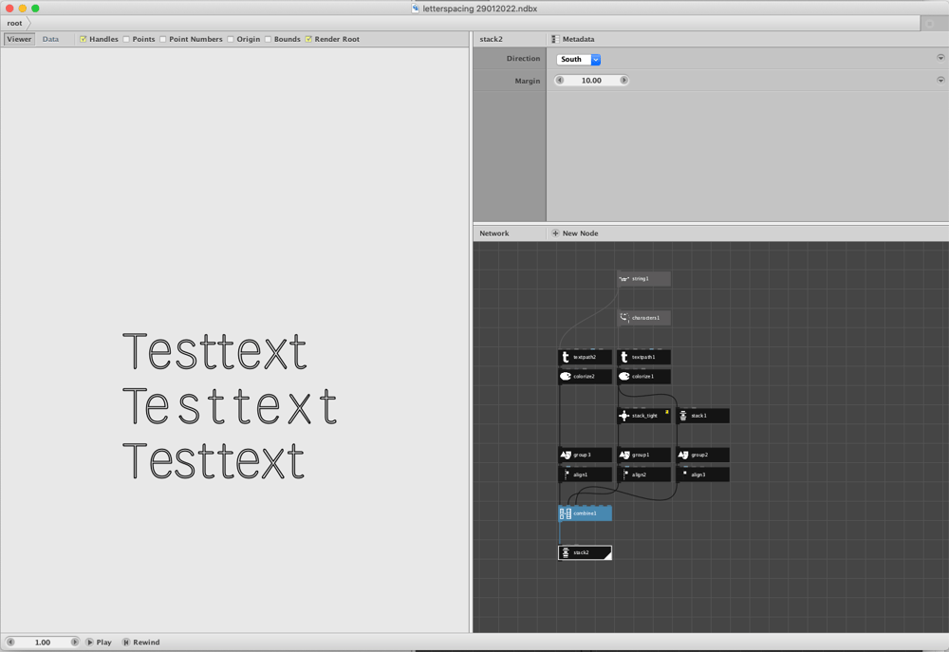Viewport: 949px width, 652px height.
Task: Disable the Handles checkbox
Action: pyautogui.click(x=84, y=39)
